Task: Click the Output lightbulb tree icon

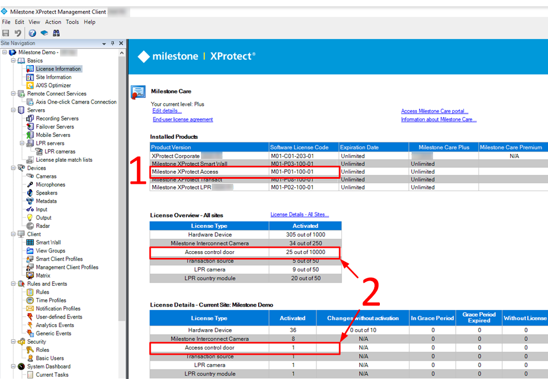Action: [x=30, y=218]
